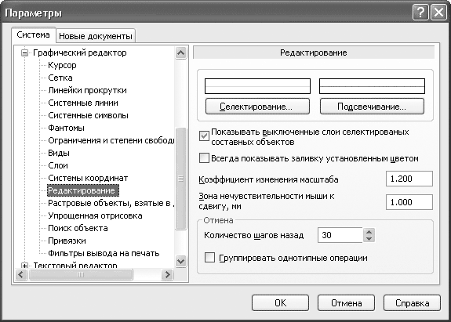Open the Селектирование... color settings
Screen dimensions: 451x322
tap(257, 107)
